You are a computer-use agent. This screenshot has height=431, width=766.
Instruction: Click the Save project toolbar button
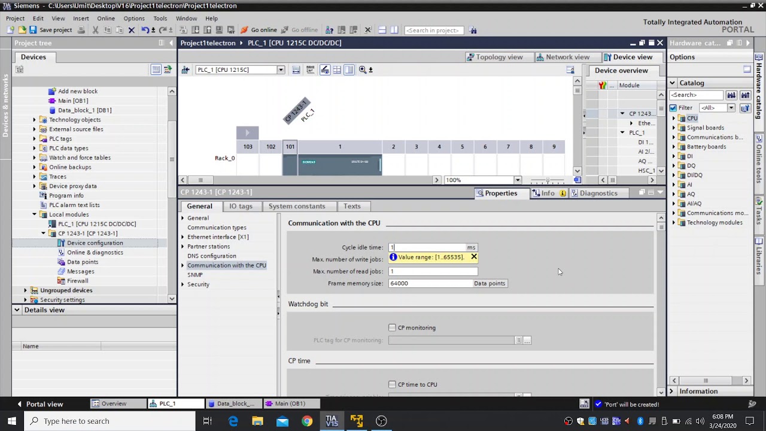pos(51,30)
